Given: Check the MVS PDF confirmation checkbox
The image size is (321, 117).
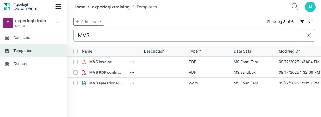Looking at the screenshot, I should click(75, 72).
